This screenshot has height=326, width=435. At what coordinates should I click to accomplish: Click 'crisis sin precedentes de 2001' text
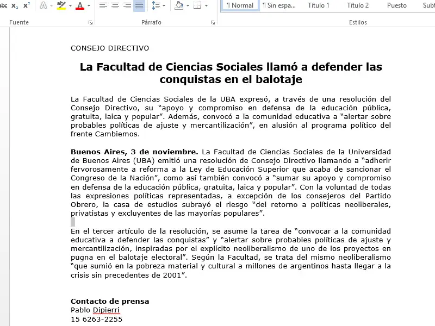coord(126,275)
